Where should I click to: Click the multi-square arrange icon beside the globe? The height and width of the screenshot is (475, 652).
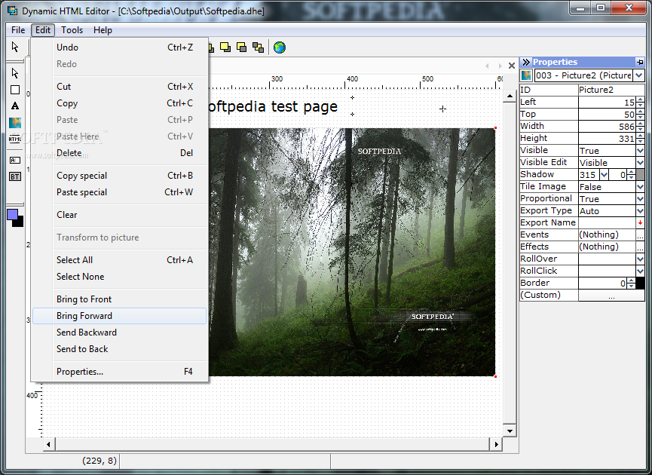259,47
